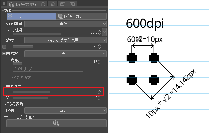Click the 角度 value stepper

click(x=99, y=62)
